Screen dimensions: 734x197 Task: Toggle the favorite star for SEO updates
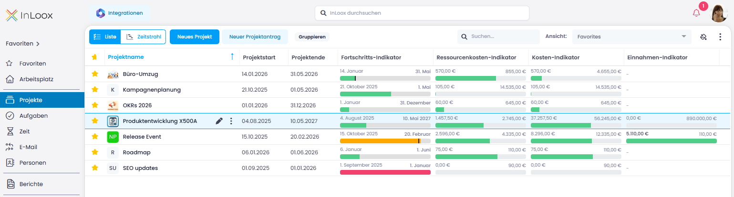(95, 168)
